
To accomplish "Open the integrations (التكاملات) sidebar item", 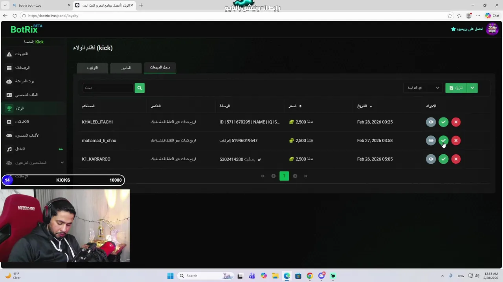I will pyautogui.click(x=33, y=122).
